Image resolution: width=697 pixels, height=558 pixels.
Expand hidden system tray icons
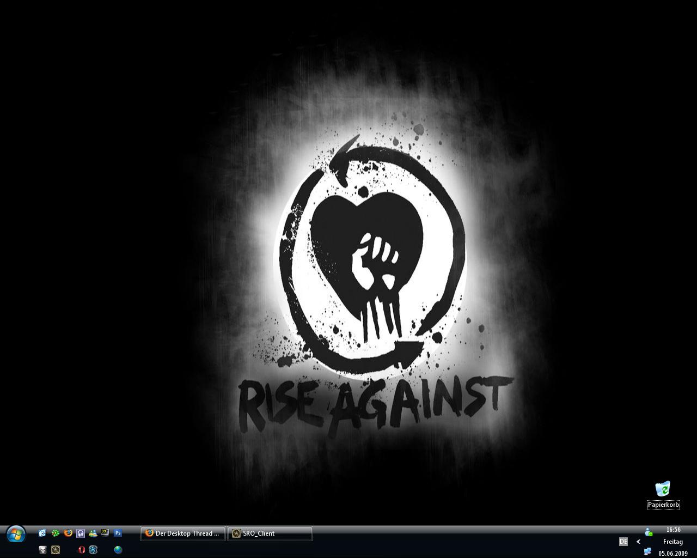[638, 542]
